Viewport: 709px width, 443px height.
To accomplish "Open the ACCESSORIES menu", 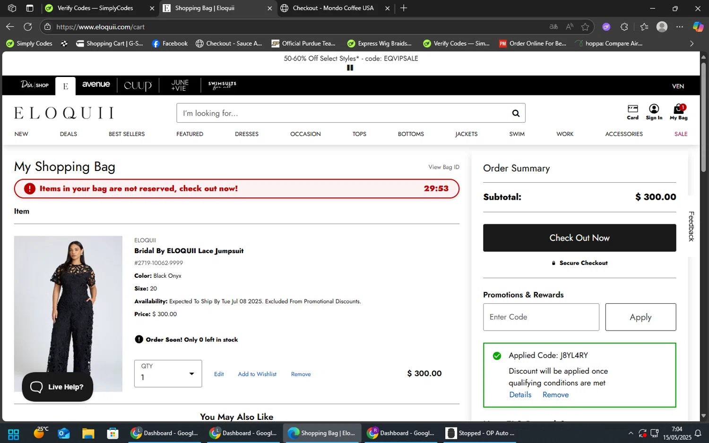I will [624, 134].
